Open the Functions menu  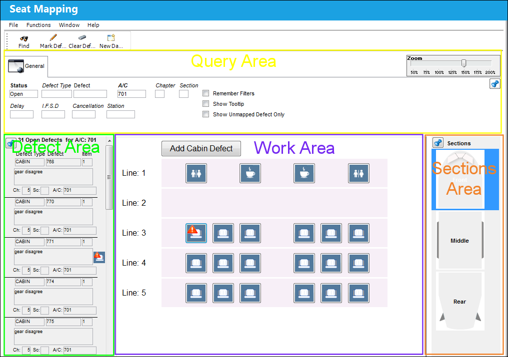[38, 25]
